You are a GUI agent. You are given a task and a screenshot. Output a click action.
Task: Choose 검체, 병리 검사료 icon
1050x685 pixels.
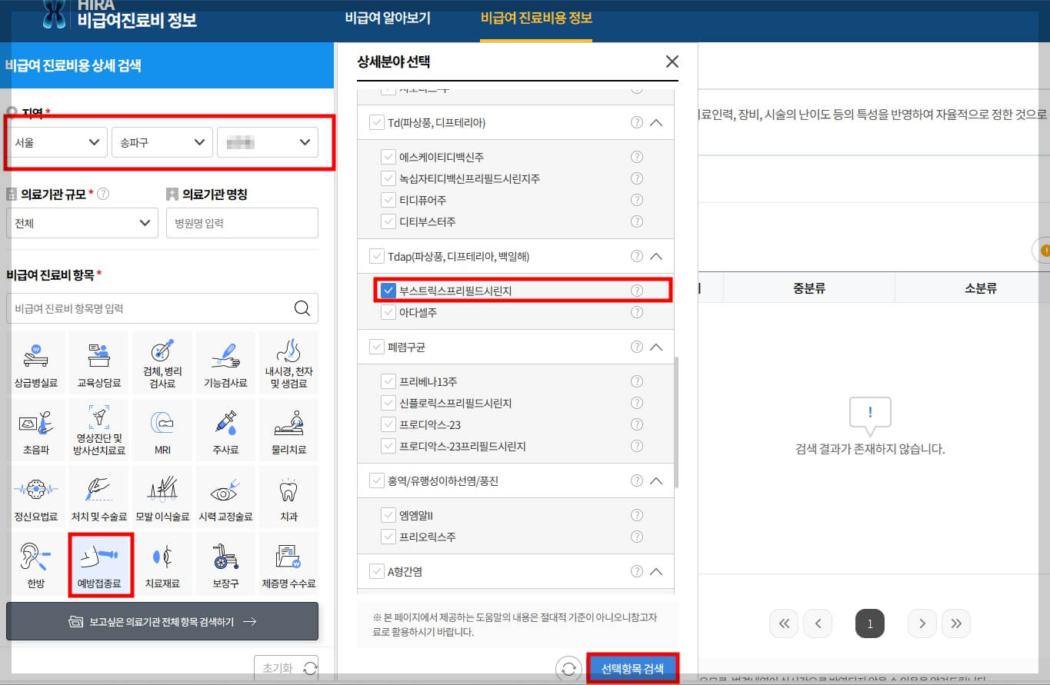point(162,364)
